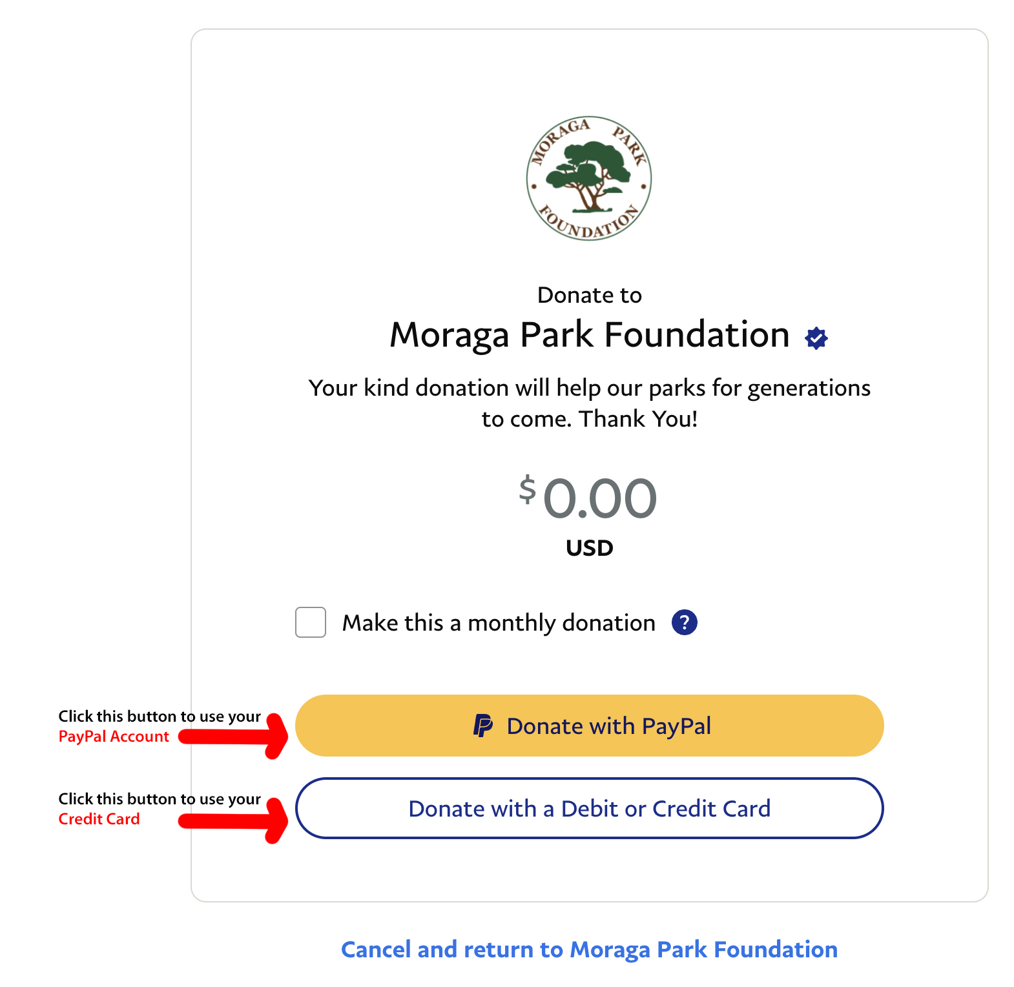
Task: Click the PayPal logo inside the yellow button
Action: (483, 726)
